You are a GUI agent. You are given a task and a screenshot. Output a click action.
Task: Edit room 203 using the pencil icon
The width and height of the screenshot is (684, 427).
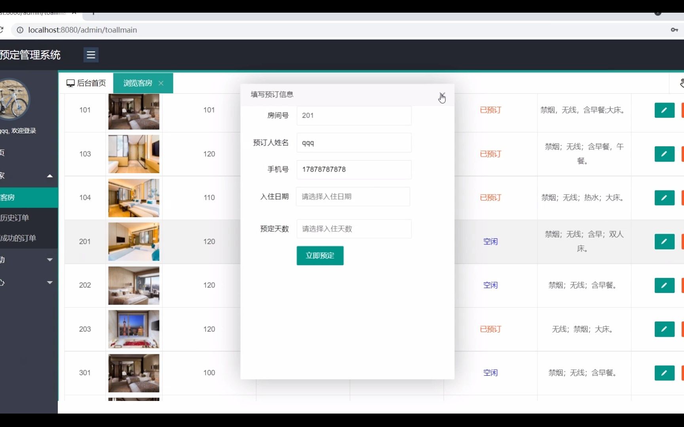point(664,329)
